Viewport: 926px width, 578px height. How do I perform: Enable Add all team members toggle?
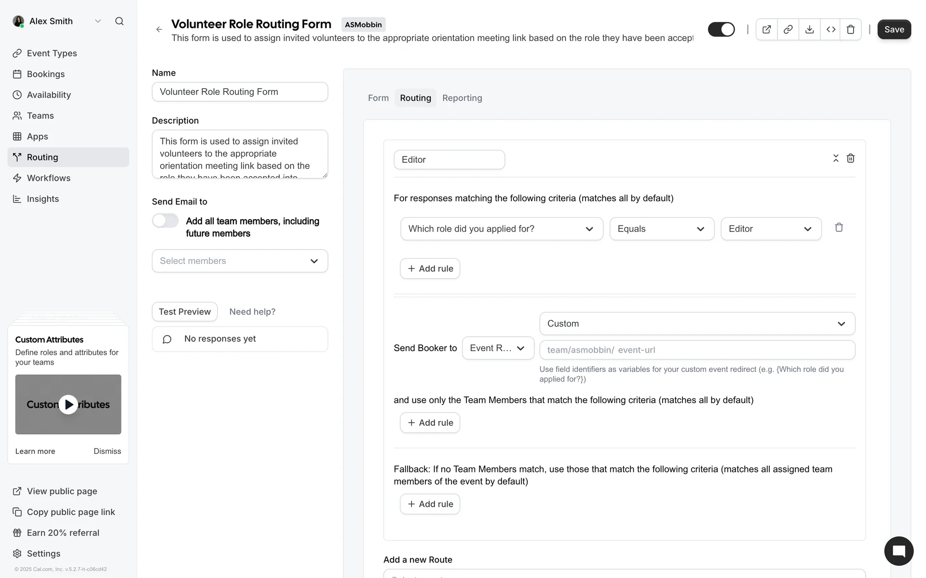click(165, 221)
